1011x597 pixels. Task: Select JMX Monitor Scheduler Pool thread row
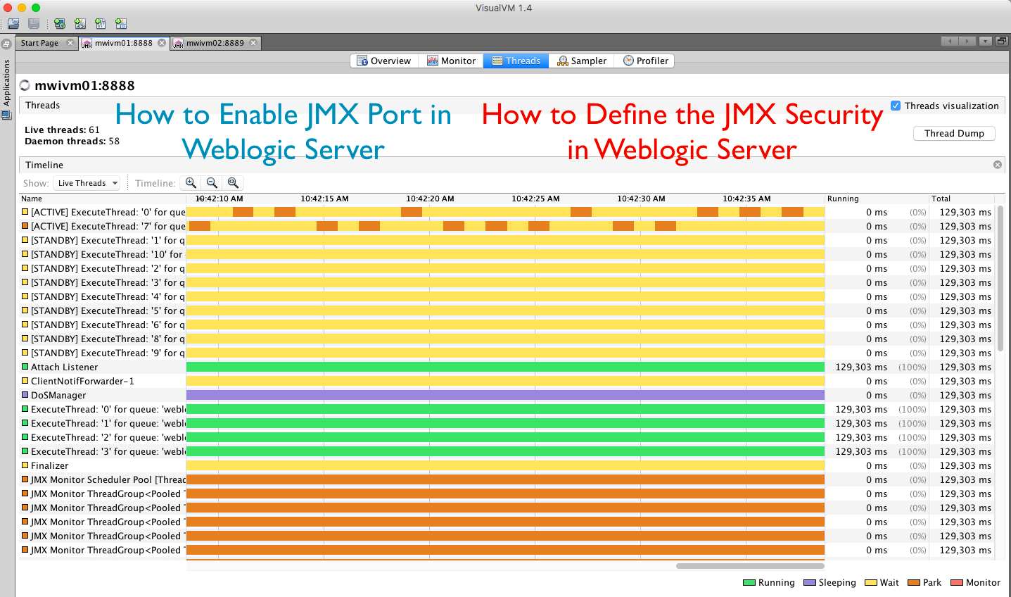[507, 479]
